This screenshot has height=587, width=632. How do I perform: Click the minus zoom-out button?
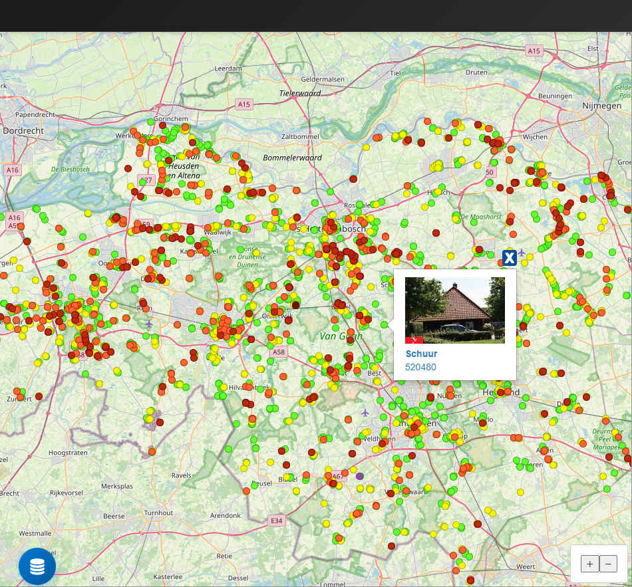coord(608,564)
